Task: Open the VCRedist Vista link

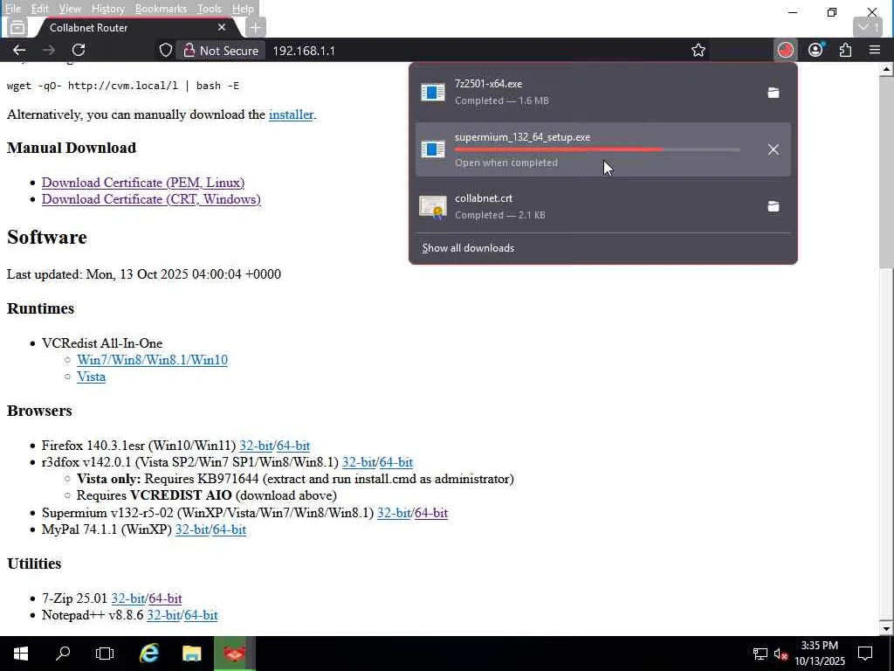Action: (x=91, y=377)
